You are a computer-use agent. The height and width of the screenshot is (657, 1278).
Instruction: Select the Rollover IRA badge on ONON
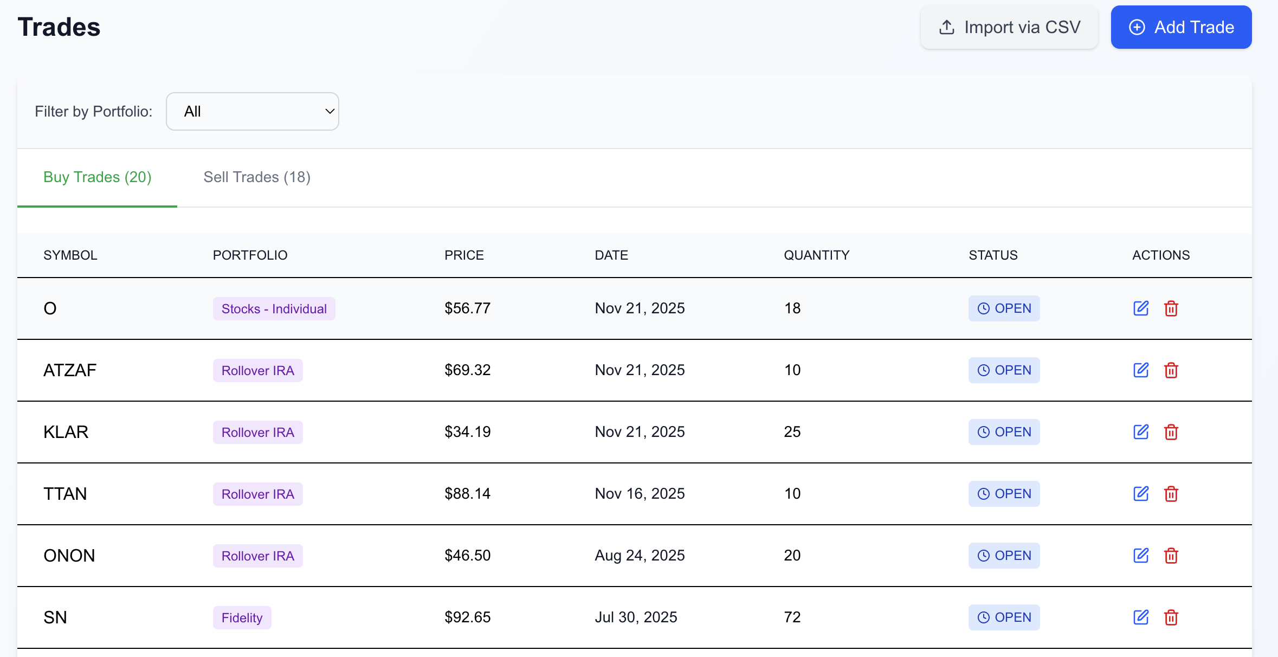pyautogui.click(x=257, y=555)
